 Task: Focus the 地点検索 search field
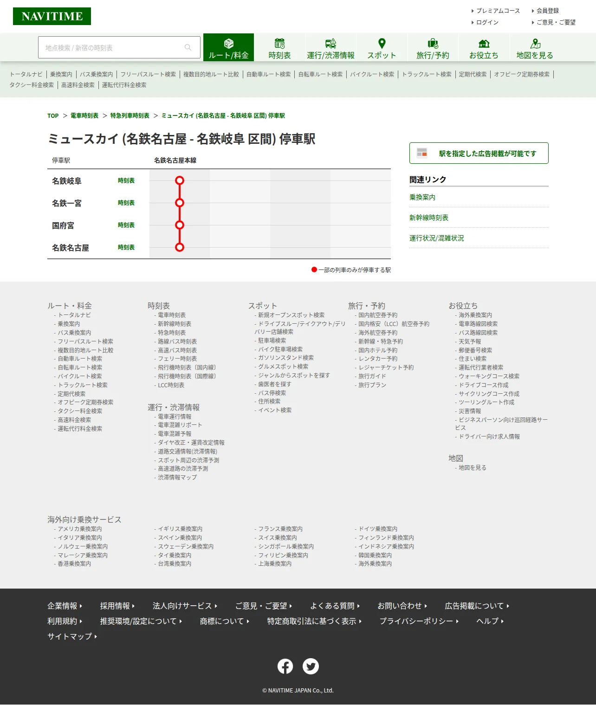click(x=119, y=47)
